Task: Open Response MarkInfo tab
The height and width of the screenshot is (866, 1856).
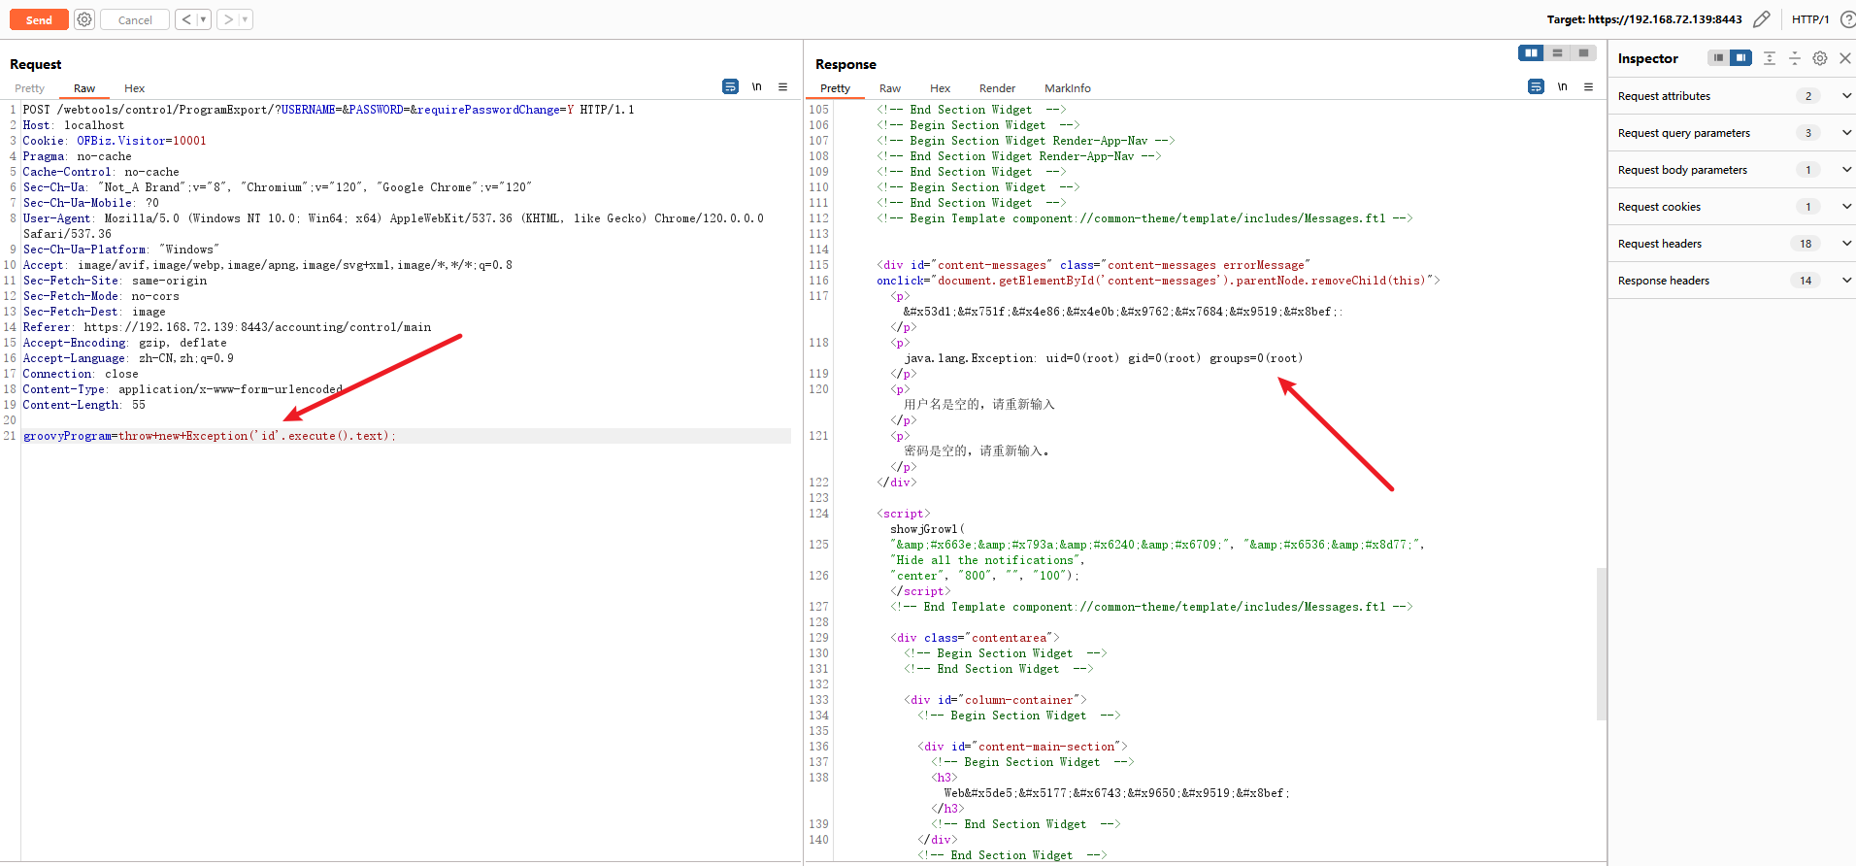Action: pyautogui.click(x=1068, y=88)
